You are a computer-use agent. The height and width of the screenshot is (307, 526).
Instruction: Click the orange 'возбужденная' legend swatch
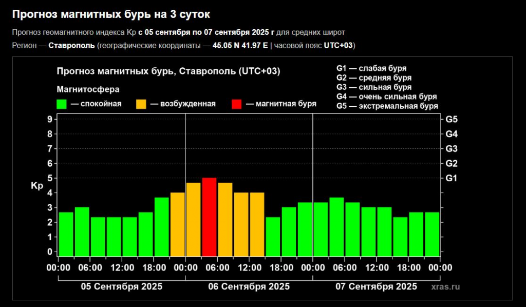(141, 104)
